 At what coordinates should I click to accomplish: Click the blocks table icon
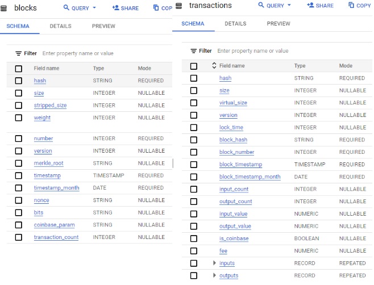tap(3, 9)
